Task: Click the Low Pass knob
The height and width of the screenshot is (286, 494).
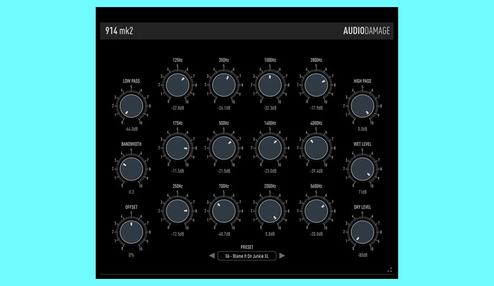Action: (x=131, y=106)
